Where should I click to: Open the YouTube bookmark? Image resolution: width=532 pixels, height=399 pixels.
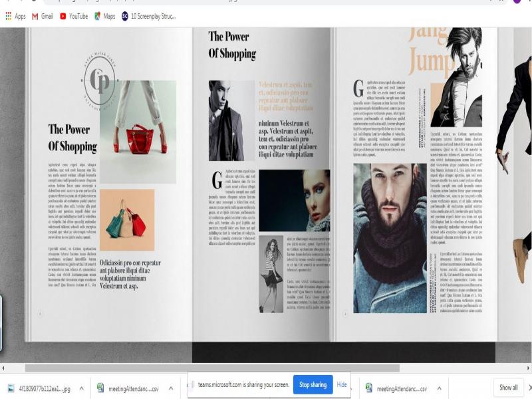74,16
